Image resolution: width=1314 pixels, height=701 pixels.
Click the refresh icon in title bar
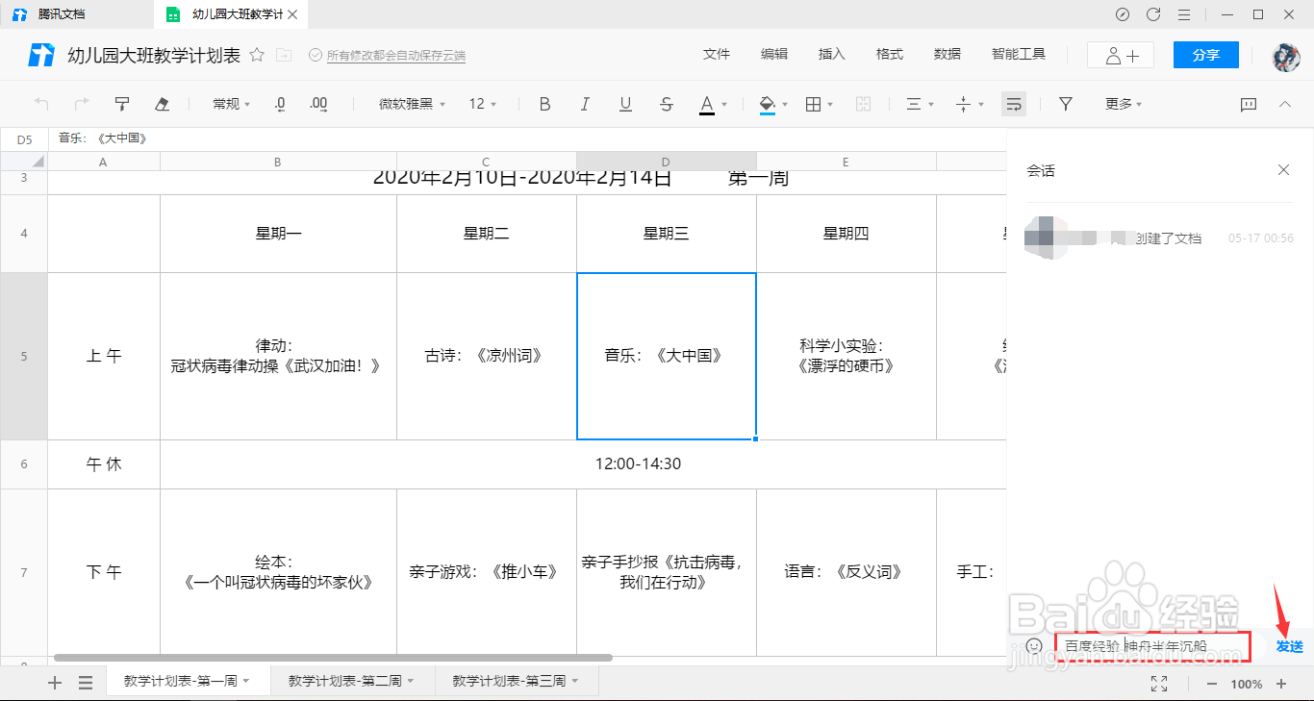(1153, 14)
